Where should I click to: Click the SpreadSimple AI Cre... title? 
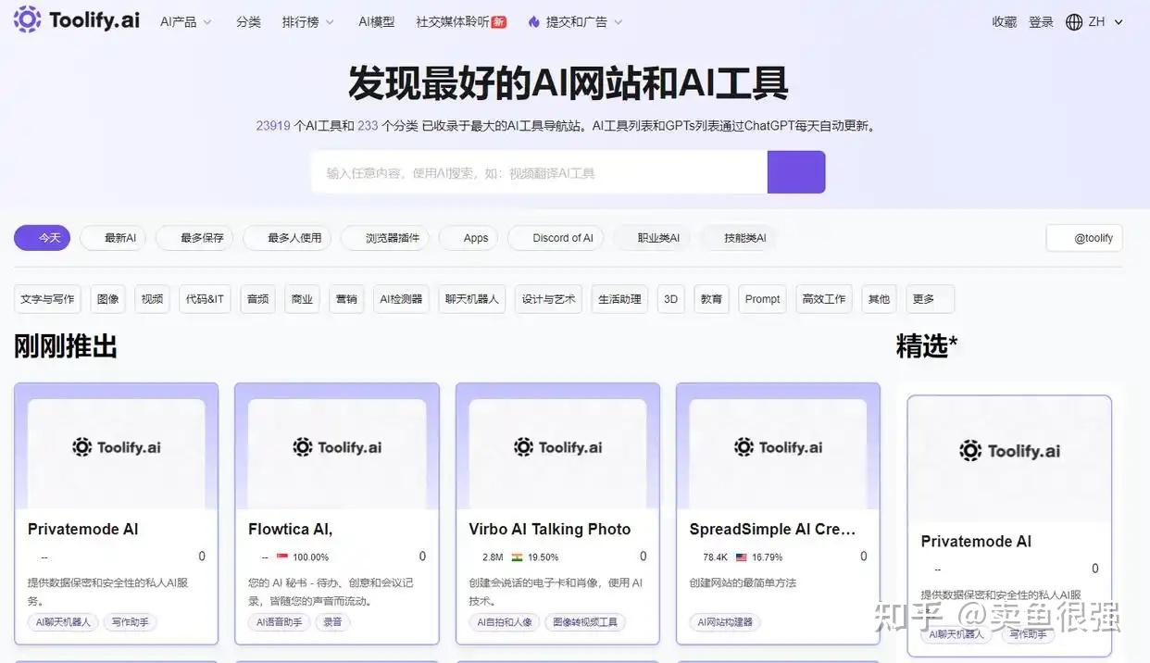(772, 530)
